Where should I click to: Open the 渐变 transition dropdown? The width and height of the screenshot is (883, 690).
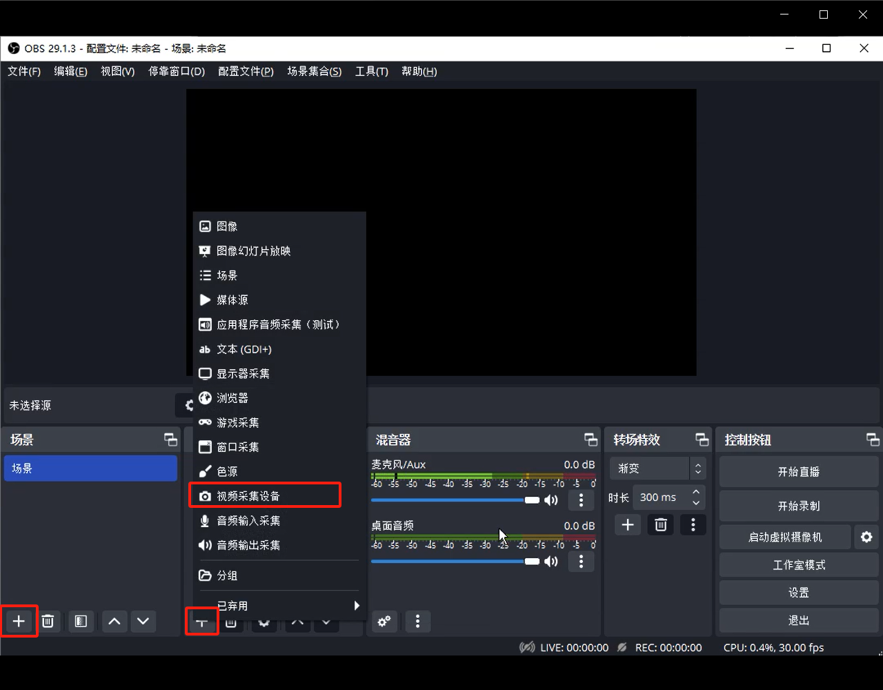point(658,469)
